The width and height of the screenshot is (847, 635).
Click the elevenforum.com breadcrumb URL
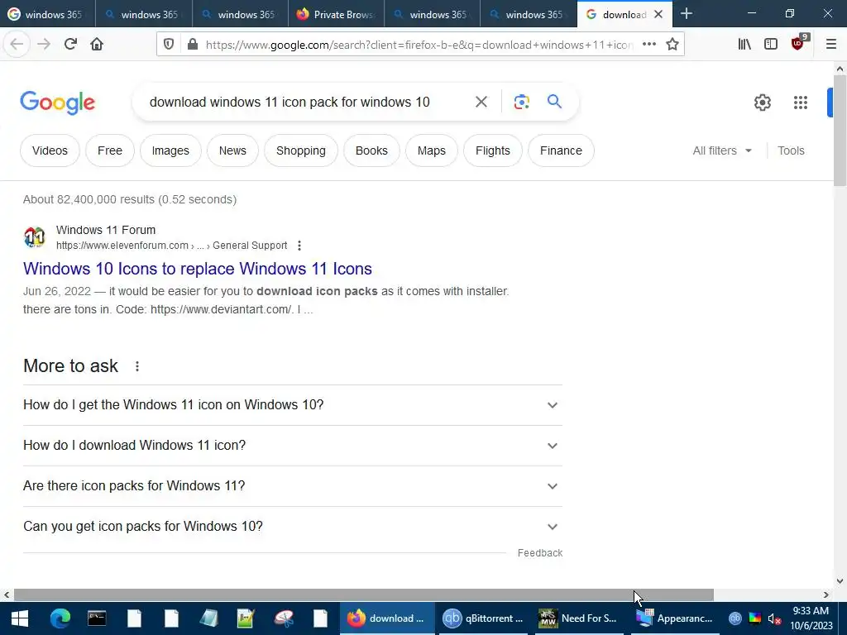coord(171,246)
